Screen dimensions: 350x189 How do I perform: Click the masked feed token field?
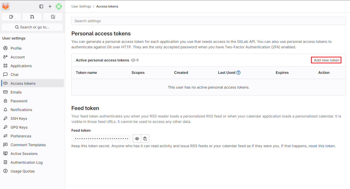(x=102, y=139)
